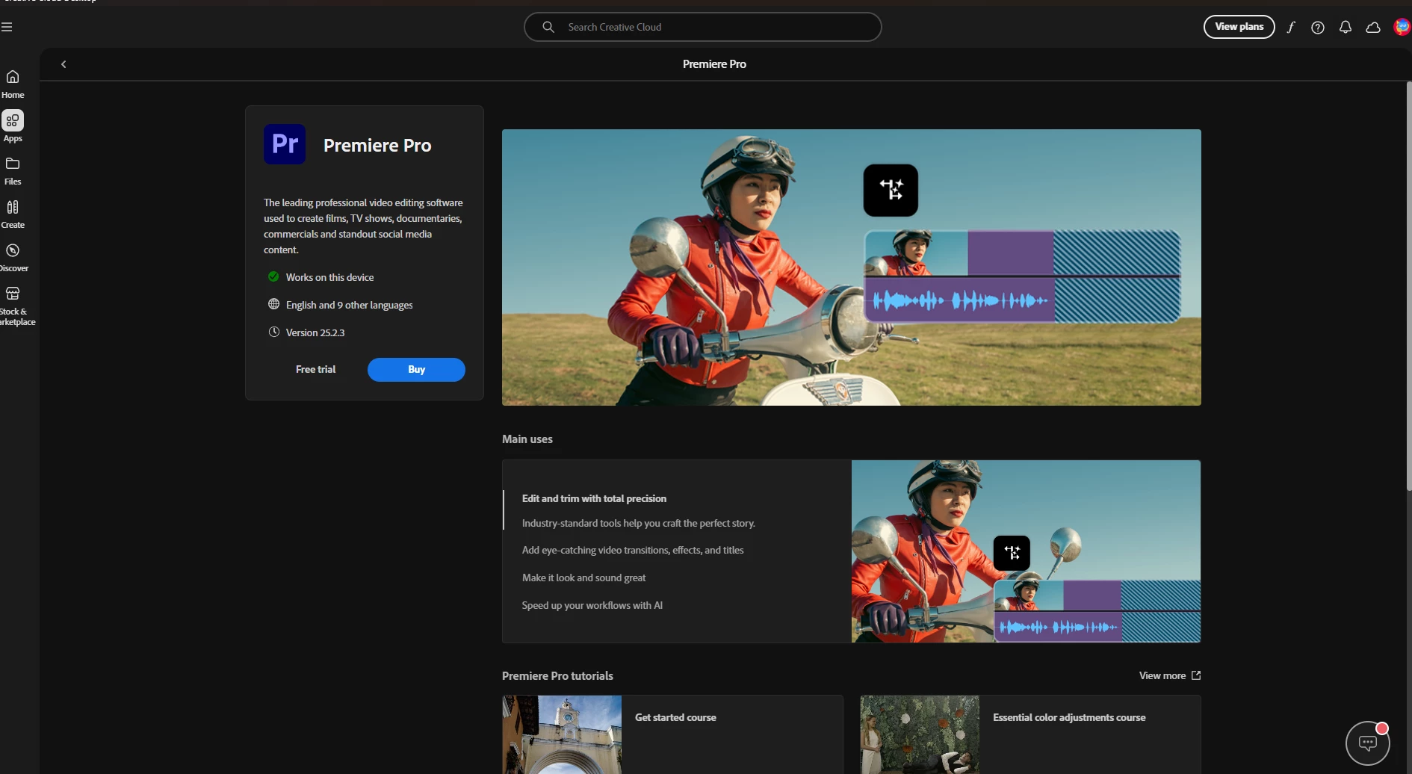Select Make it look and sound great

(583, 578)
